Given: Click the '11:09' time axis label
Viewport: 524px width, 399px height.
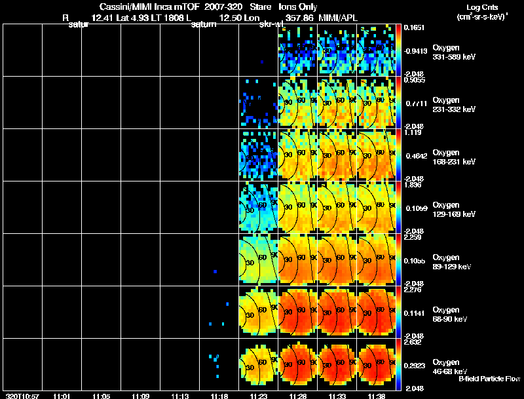Looking at the screenshot, I should coord(140,396).
